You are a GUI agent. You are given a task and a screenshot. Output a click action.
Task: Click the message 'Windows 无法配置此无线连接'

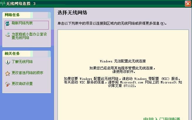[x=123, y=61]
